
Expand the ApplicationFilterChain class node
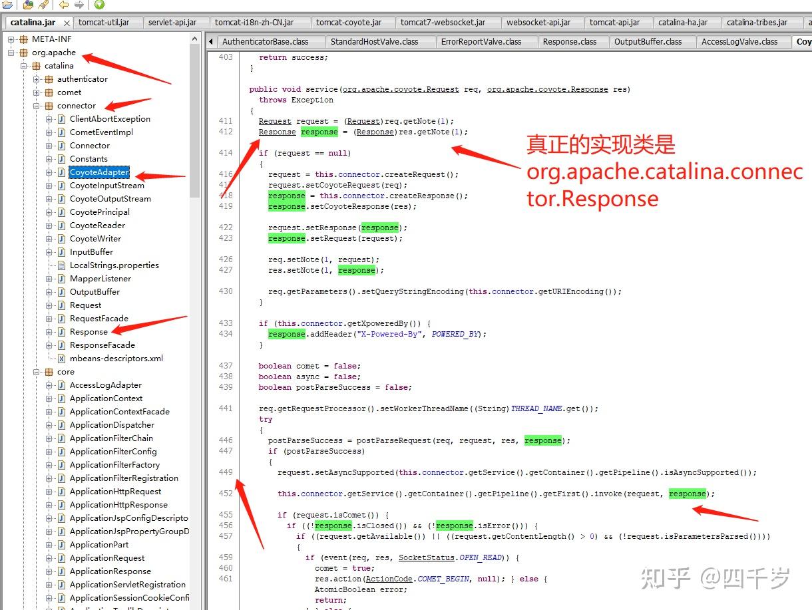[x=49, y=438]
